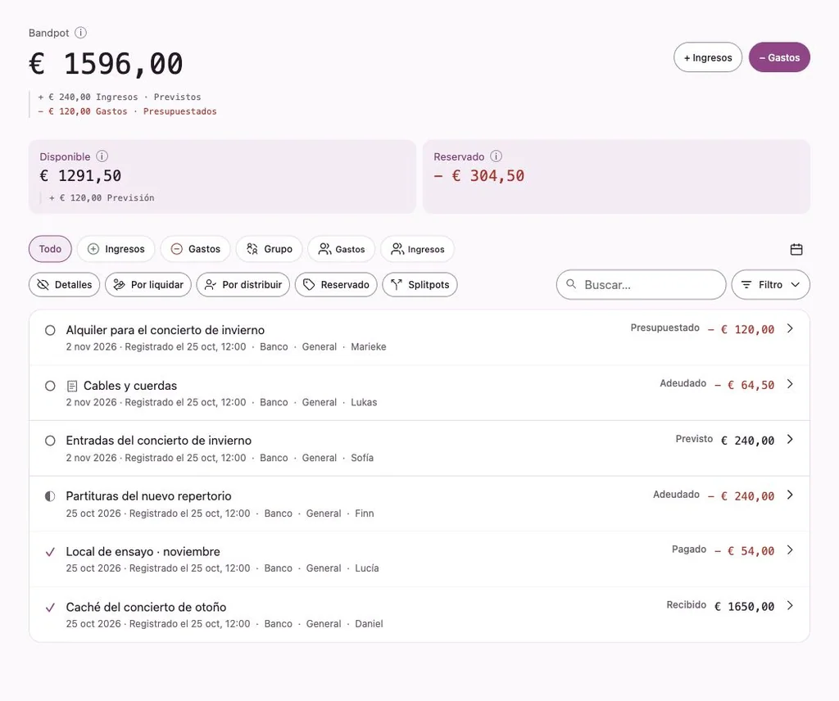Viewport: 839px width, 701px height.
Task: Add expense with − Gastos button
Action: click(x=779, y=57)
